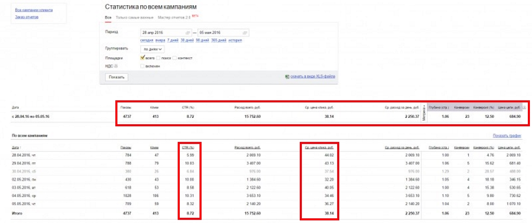This screenshot has width=532, height=223.
Task: Open the 'по дням' grouping dropdown
Action: [152, 49]
